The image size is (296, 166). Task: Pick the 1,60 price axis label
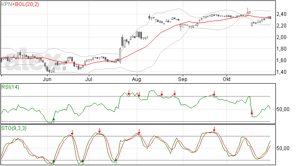[x=281, y=60]
